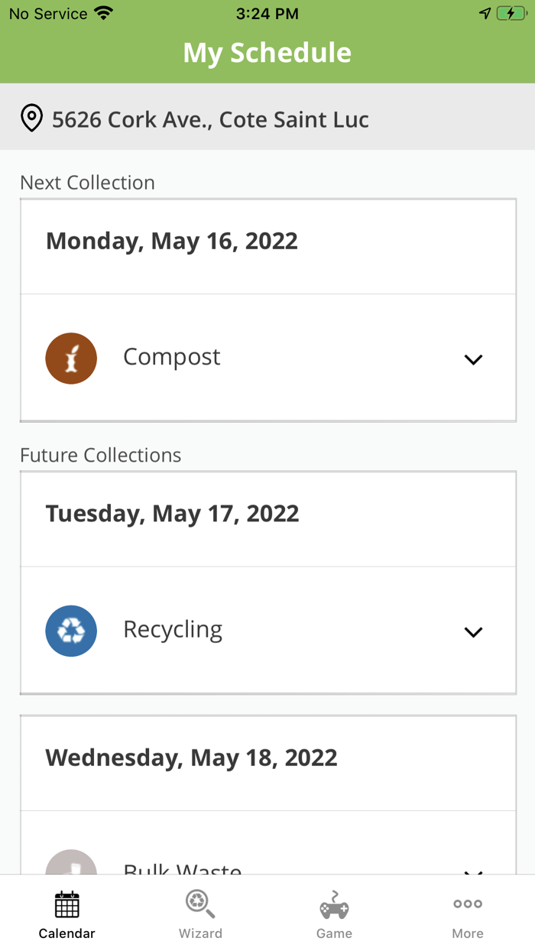Screen dimensions: 535x951
Task: Tap the blue Recycling icon
Action: (71, 631)
